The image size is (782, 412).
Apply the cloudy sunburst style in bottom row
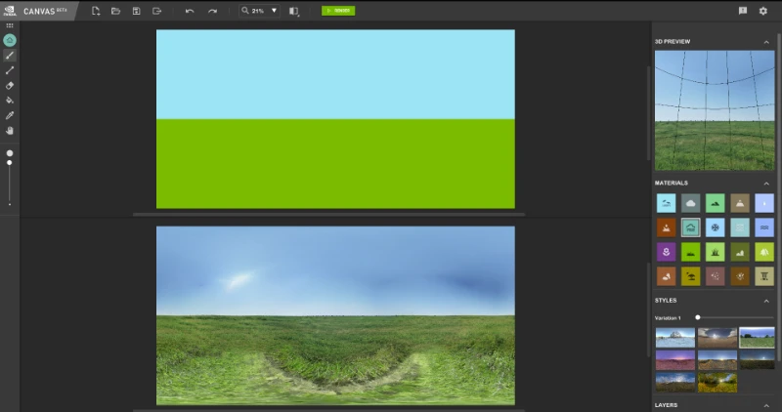(674, 383)
